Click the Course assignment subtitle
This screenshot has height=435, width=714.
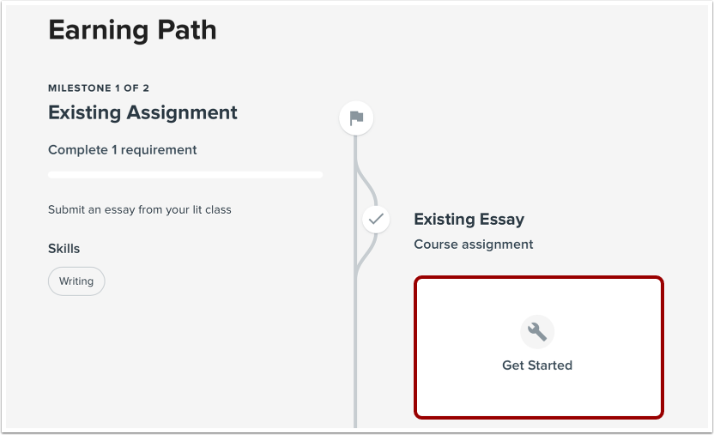coord(474,245)
